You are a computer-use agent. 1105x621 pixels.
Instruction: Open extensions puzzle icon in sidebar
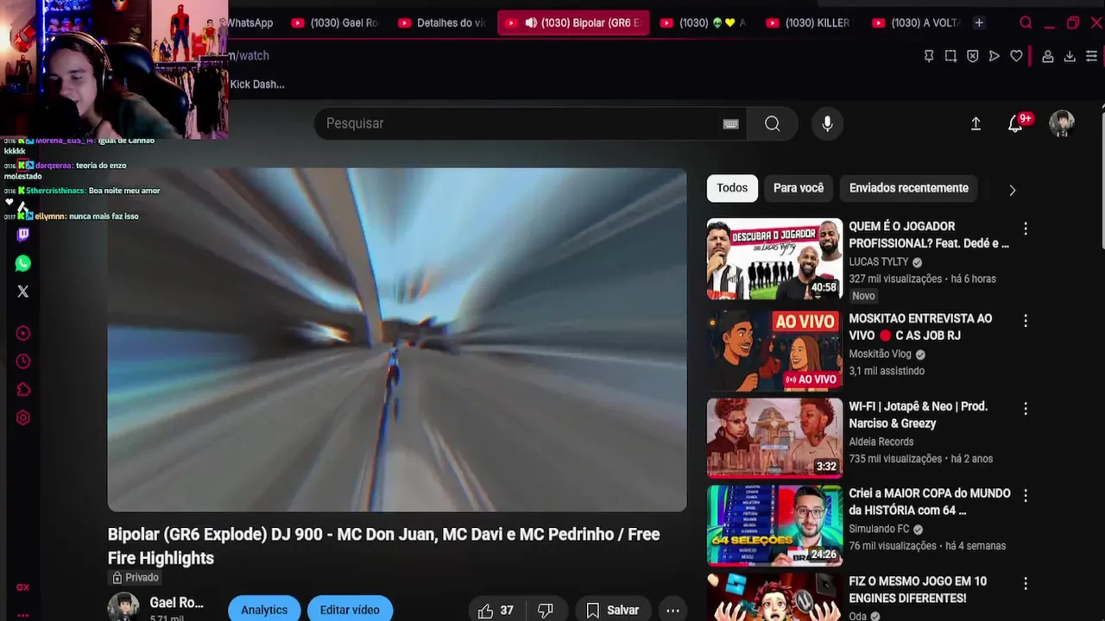pyautogui.click(x=23, y=390)
